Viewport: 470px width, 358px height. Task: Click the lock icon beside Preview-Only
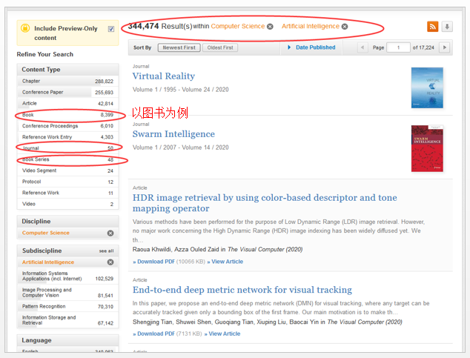click(25, 28)
